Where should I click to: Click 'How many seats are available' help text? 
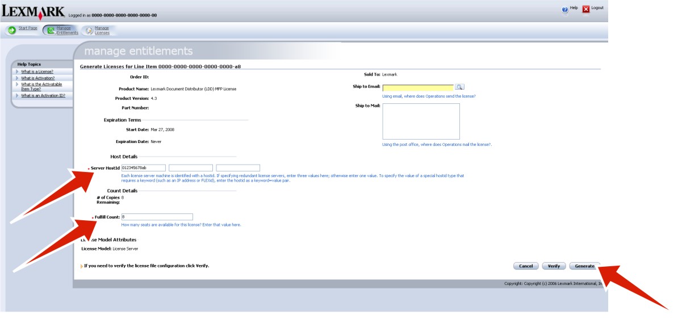tap(181, 225)
